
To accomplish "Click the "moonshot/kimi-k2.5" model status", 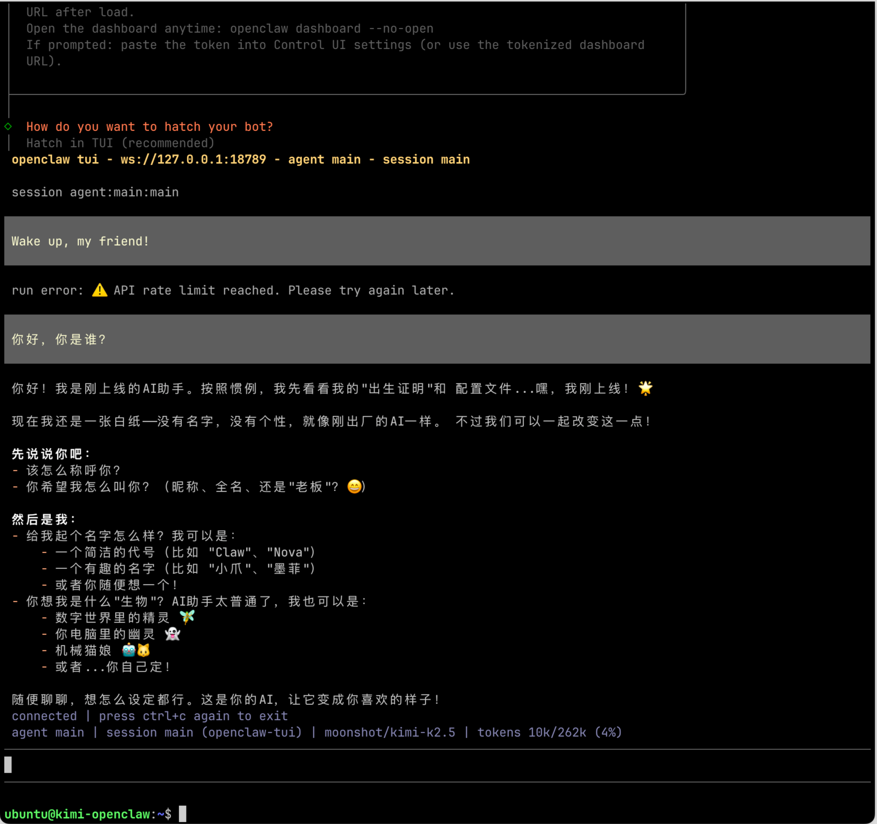I will coord(390,732).
